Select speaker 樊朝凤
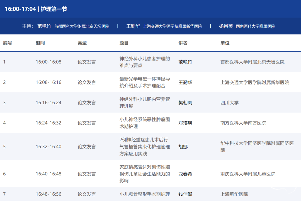This screenshot has height=201, width=301. [x=185, y=103]
